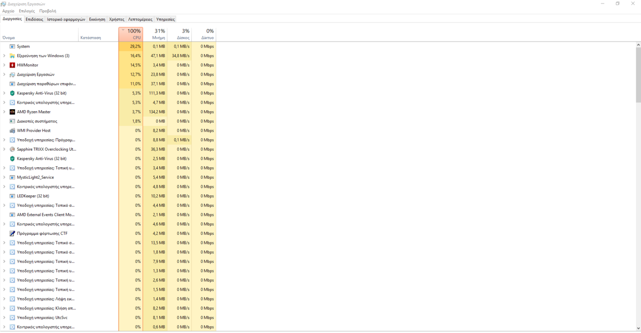The width and height of the screenshot is (641, 333).
Task: Click the Kaspersky shield icon with 2,5 MB
Action: click(x=13, y=159)
